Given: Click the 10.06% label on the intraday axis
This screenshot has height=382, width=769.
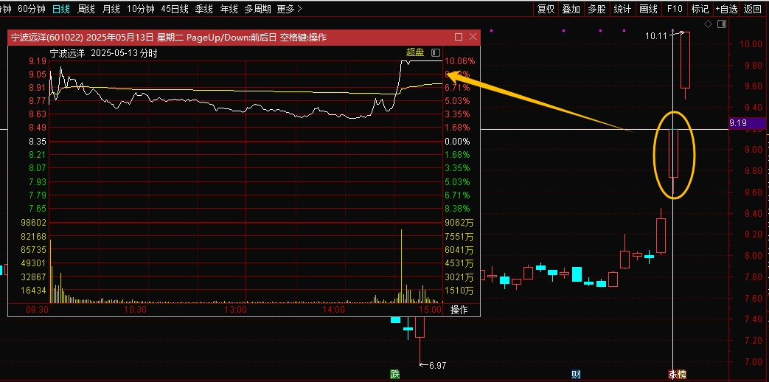Looking at the screenshot, I should [459, 61].
